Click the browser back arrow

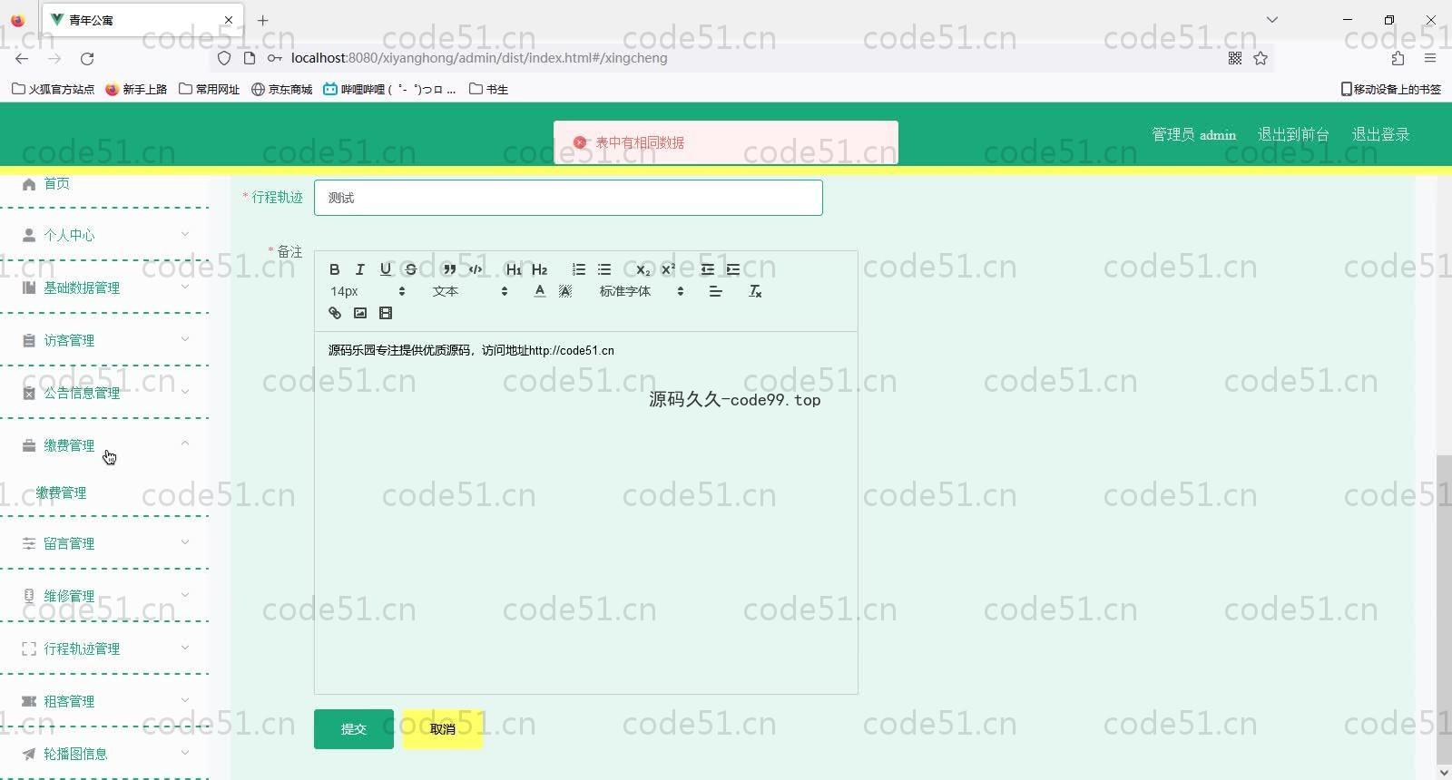(x=22, y=58)
